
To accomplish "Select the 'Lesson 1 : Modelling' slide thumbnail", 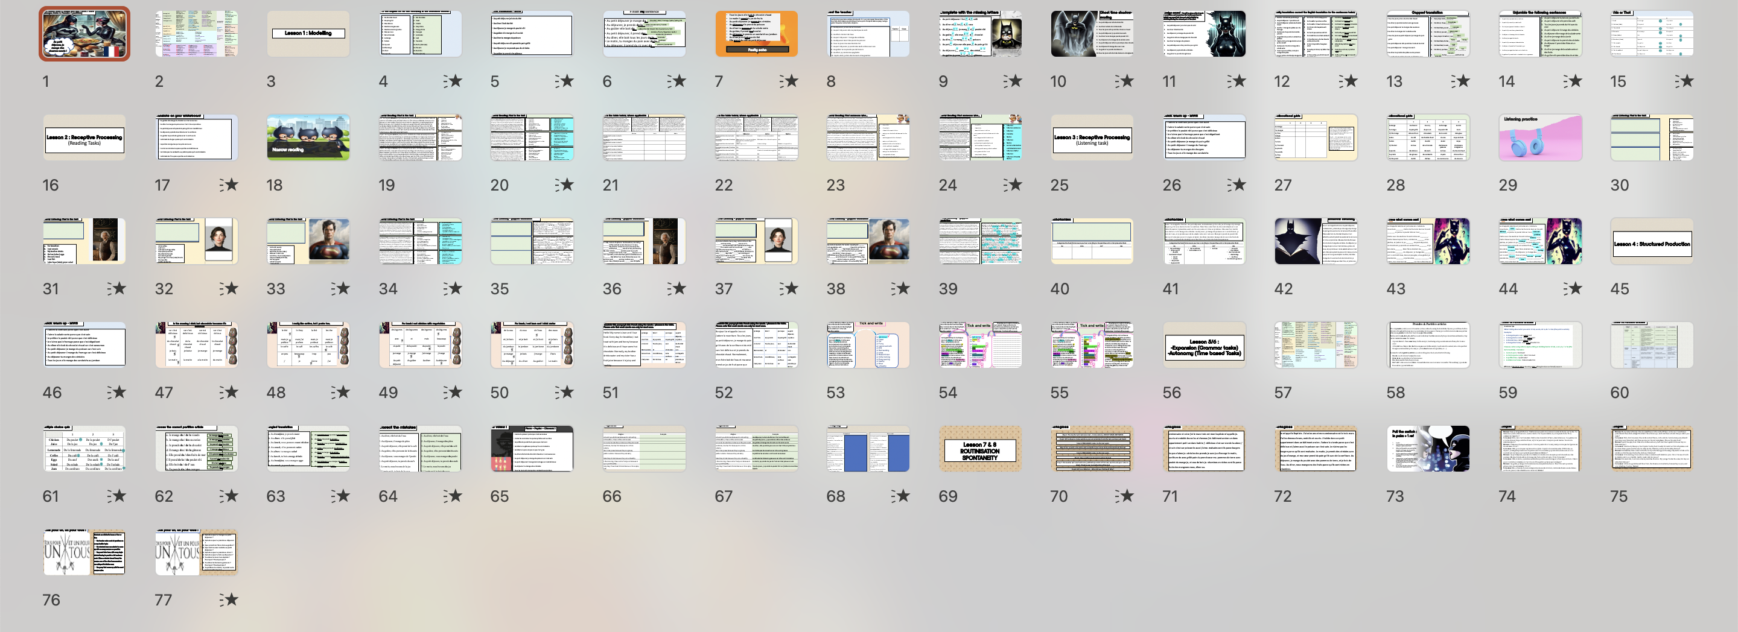I will [x=308, y=34].
